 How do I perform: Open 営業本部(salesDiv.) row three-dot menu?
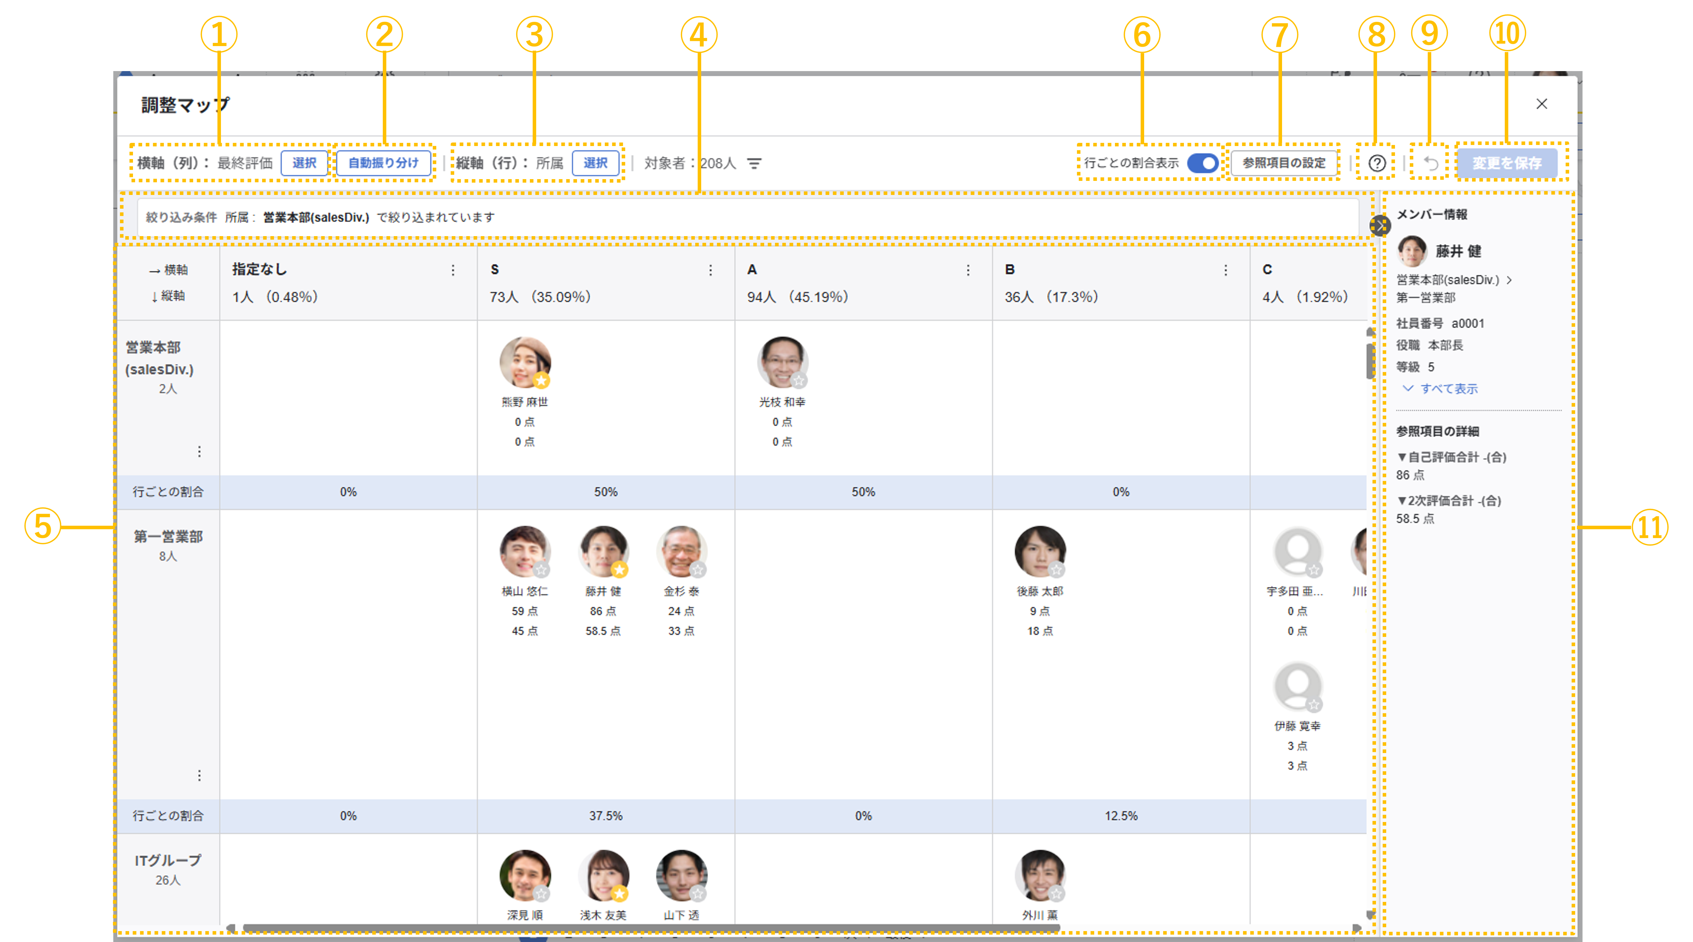[199, 451]
